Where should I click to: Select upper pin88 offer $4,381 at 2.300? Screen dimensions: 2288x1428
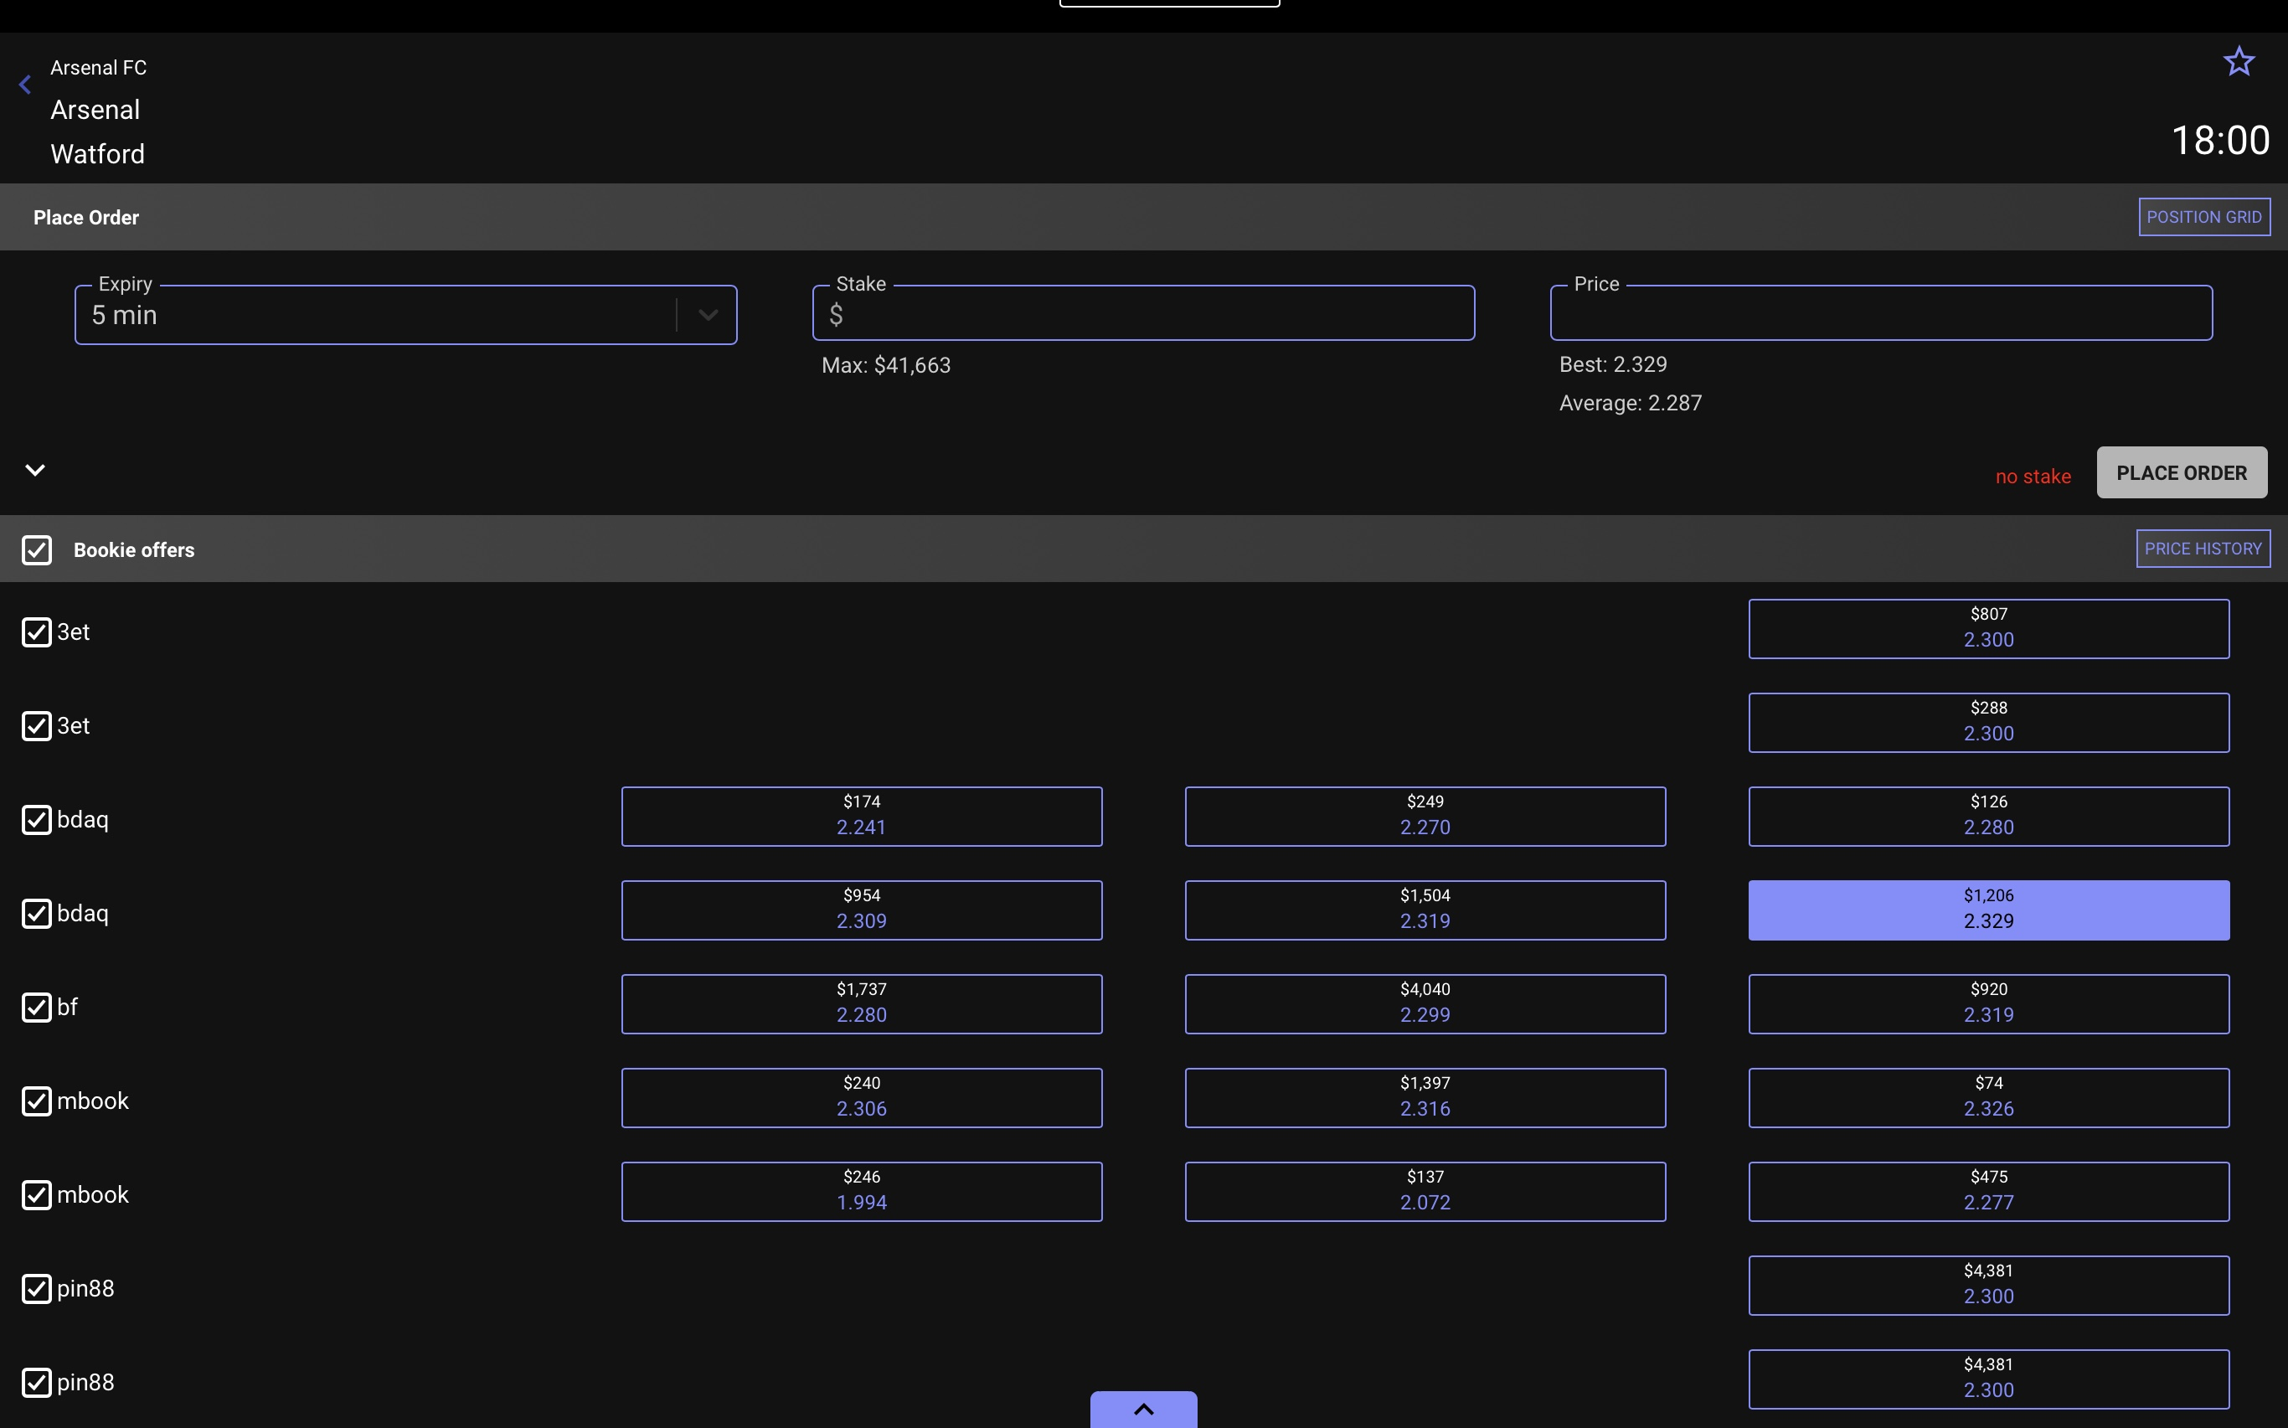click(1989, 1286)
